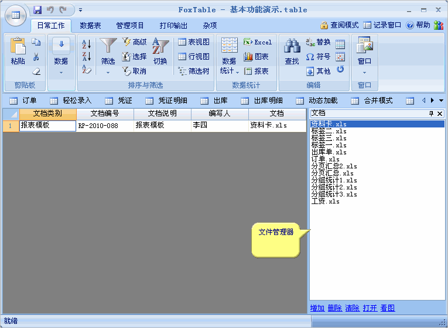
Task: Click the 看图 view image link
Action: [x=388, y=308]
